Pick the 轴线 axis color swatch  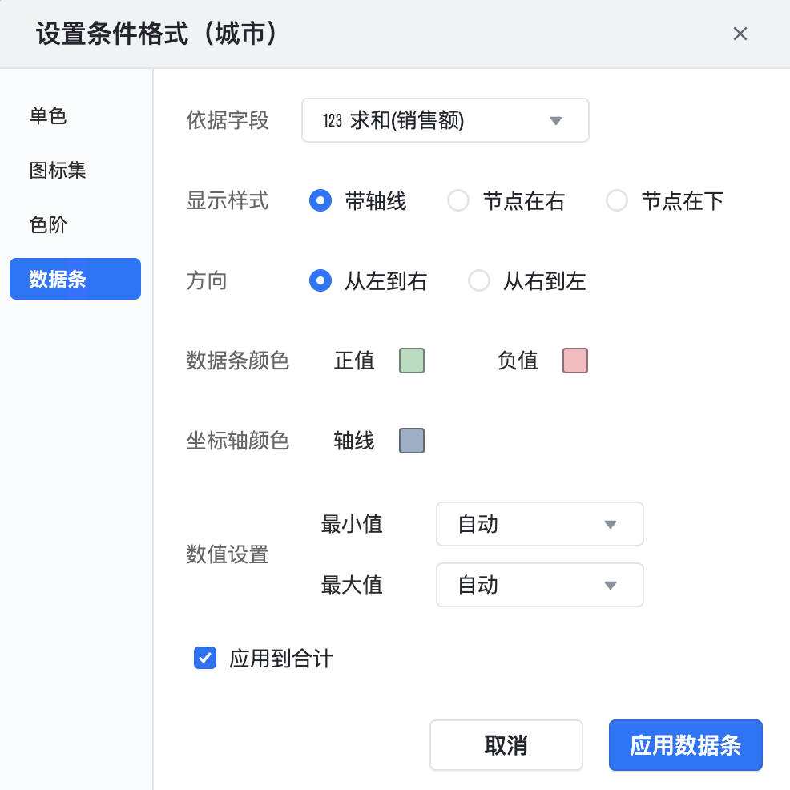point(412,441)
